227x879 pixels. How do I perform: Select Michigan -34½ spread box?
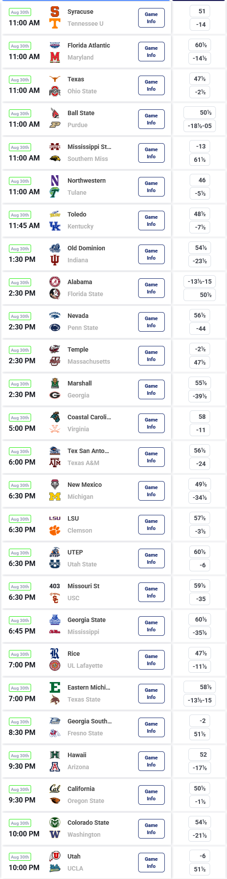[200, 498]
